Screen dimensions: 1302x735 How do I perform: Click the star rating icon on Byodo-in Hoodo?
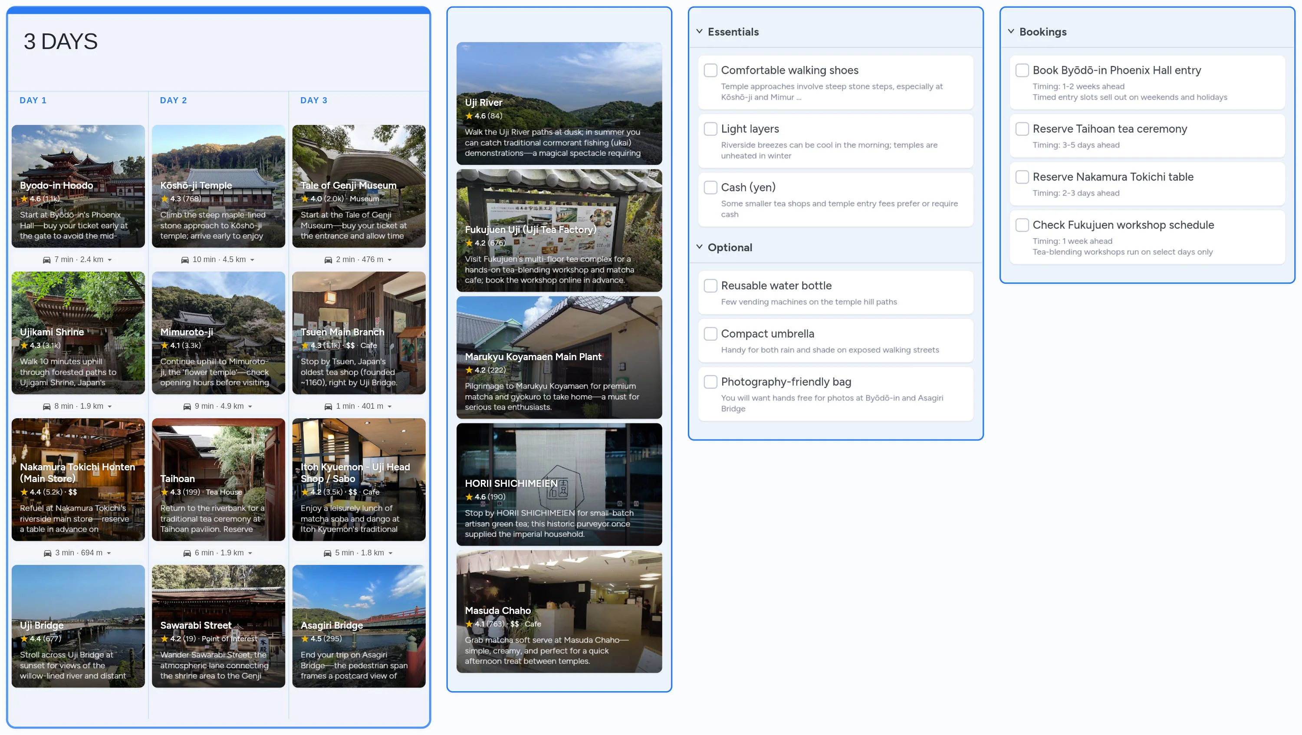point(24,199)
